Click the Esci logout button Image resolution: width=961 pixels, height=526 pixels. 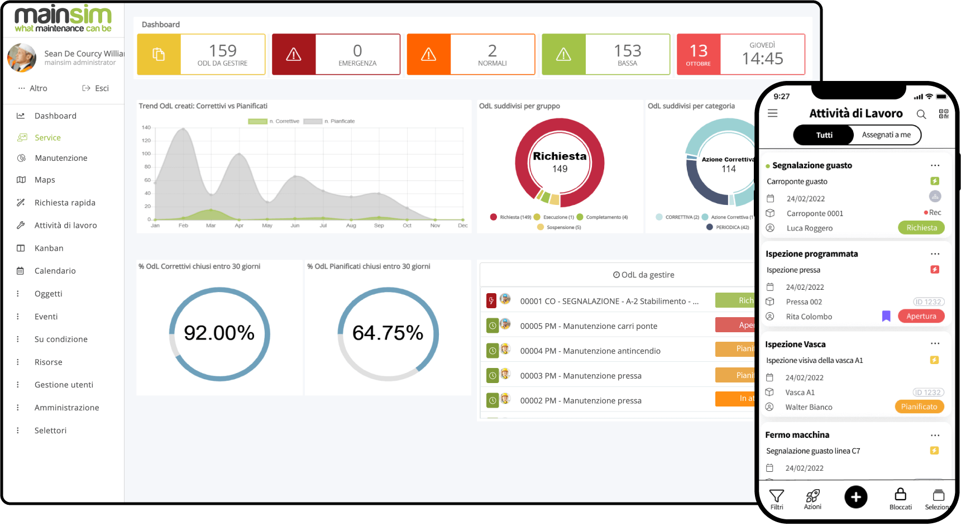click(x=95, y=88)
